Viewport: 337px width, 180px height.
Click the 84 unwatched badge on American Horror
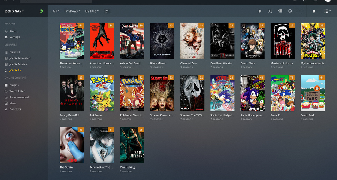[x=111, y=25]
